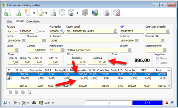The height and width of the screenshot is (108, 178).
Task: Open the supplier card icon in Razón social
Action: coord(116,31)
